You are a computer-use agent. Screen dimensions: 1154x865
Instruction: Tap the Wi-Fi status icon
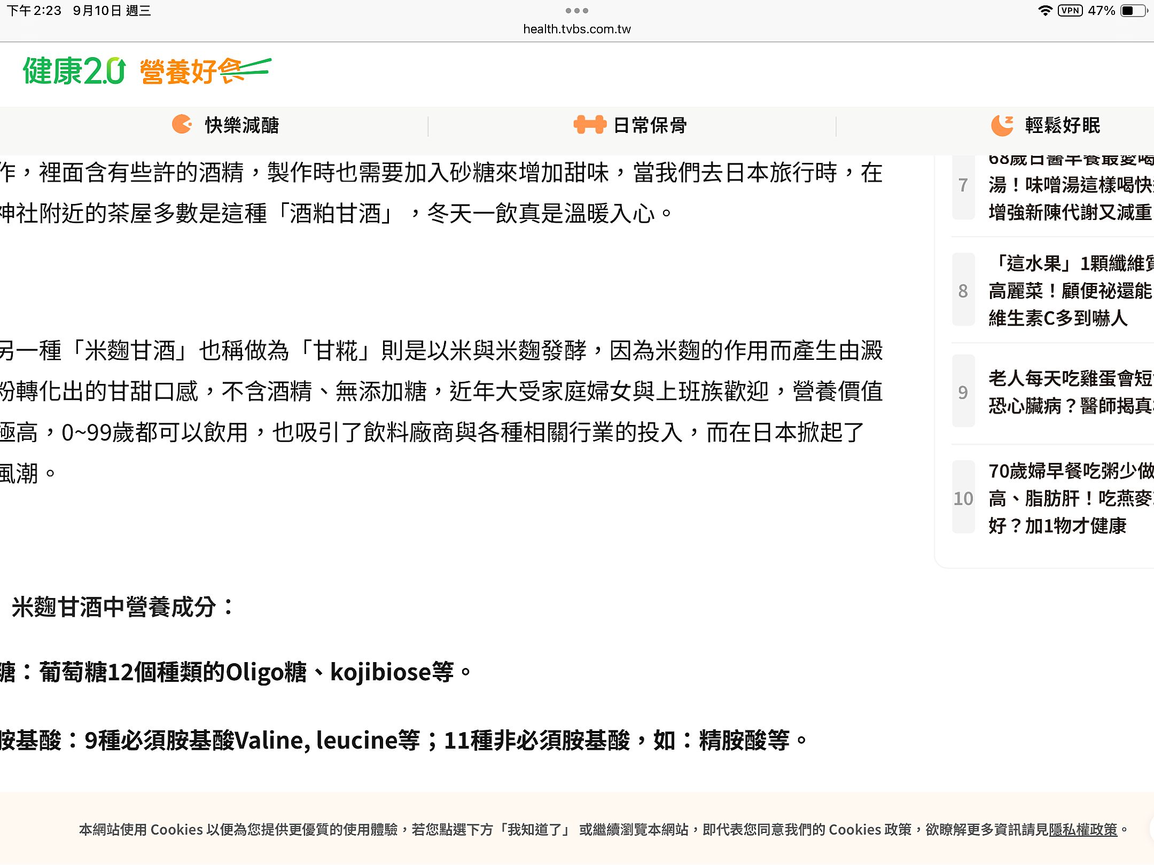click(x=1045, y=11)
